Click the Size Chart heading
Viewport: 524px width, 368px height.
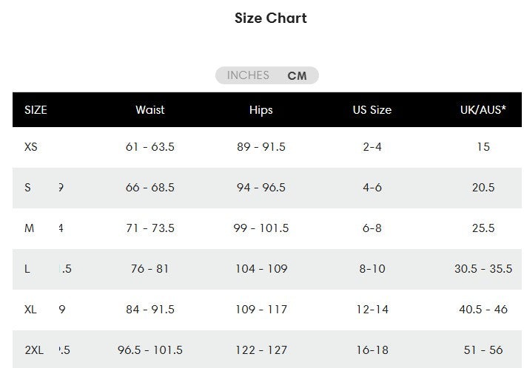click(271, 18)
